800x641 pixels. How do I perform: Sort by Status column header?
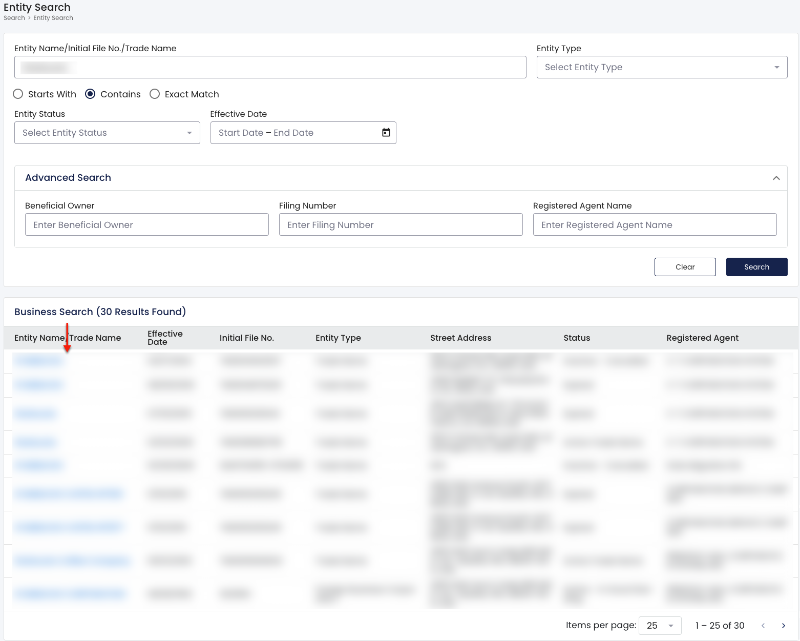(x=577, y=338)
